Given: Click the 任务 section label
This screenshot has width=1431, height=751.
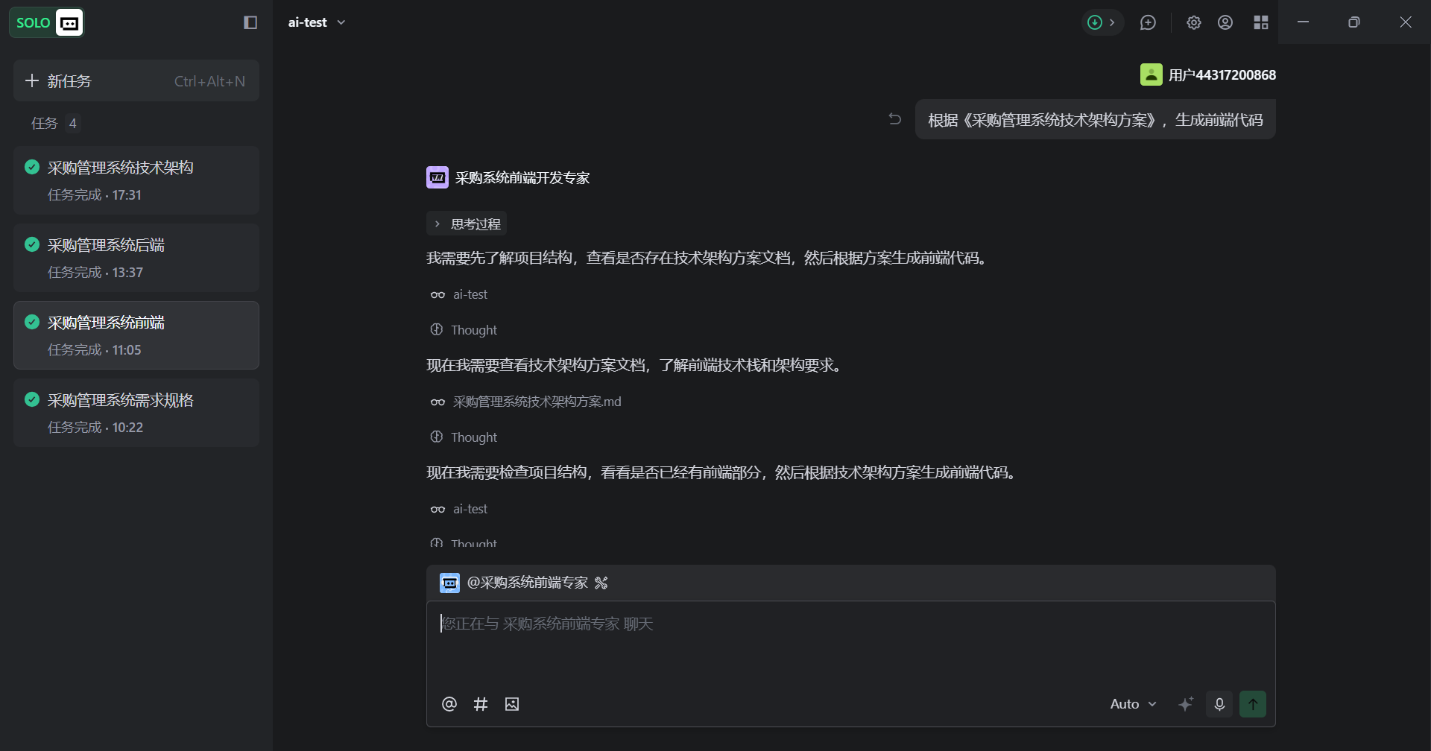Looking at the screenshot, I should point(45,123).
